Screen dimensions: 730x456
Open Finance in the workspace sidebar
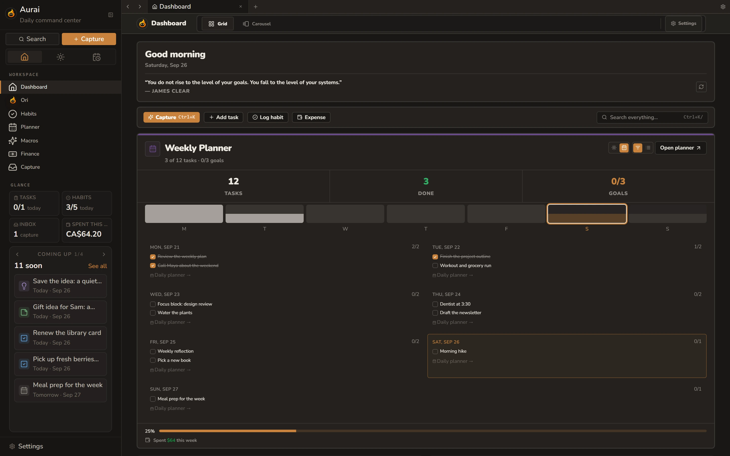(x=61, y=154)
